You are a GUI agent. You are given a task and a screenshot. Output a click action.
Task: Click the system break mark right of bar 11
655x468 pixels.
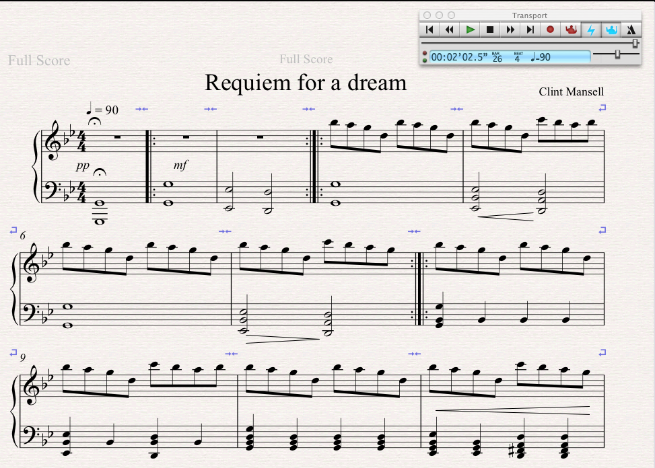click(x=602, y=353)
